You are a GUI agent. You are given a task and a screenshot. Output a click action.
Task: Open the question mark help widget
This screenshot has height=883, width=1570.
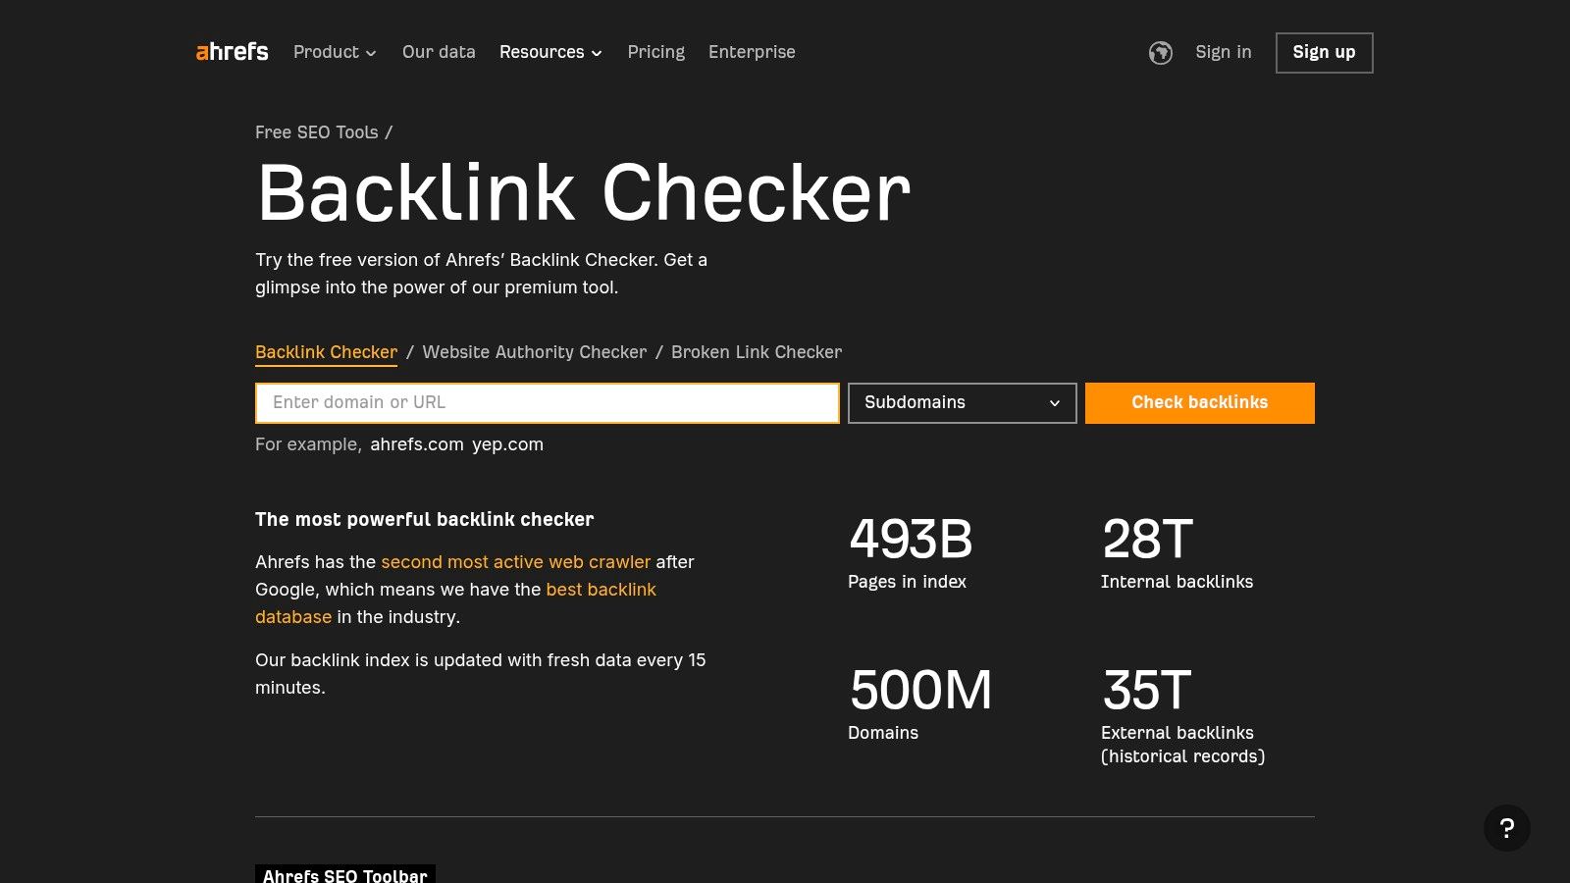coord(1506,828)
